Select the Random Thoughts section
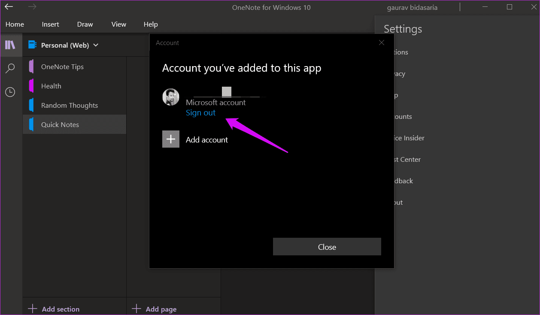The image size is (540, 315). coord(74,105)
